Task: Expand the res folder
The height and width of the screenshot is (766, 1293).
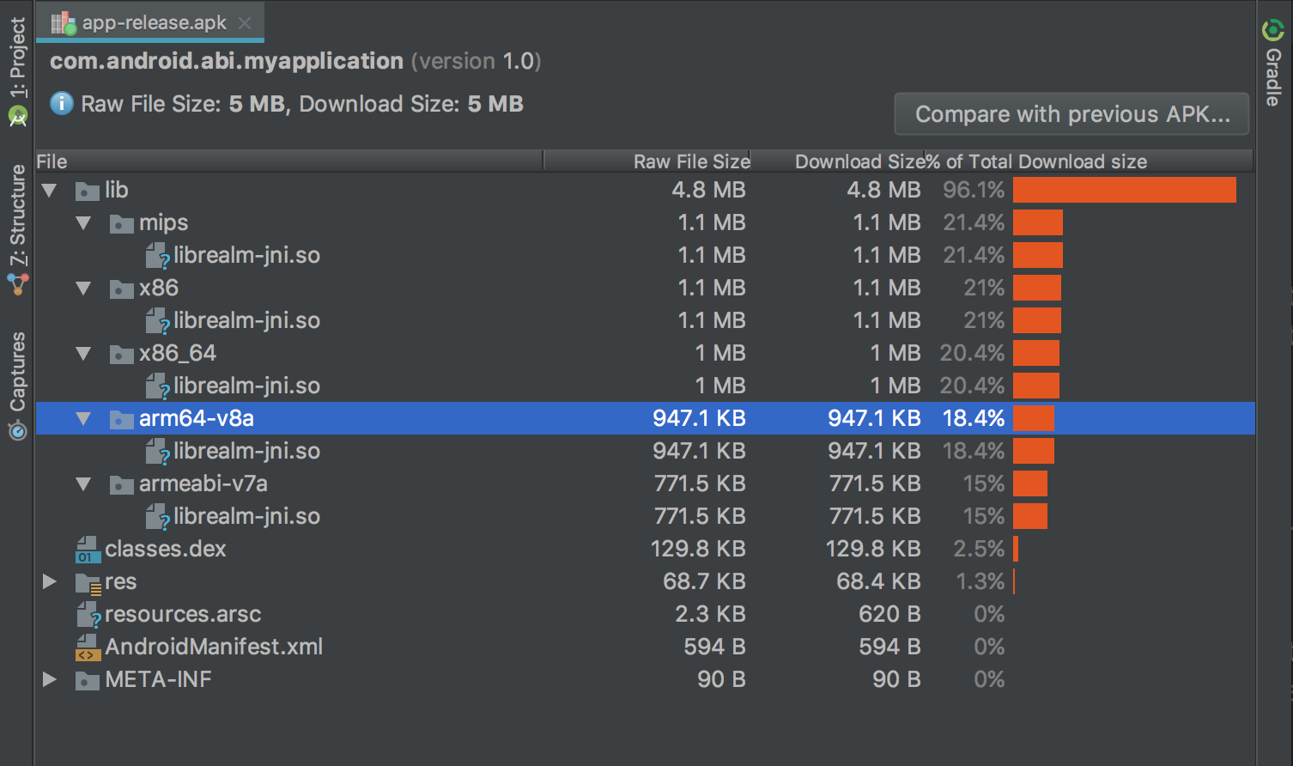Action: (50, 581)
